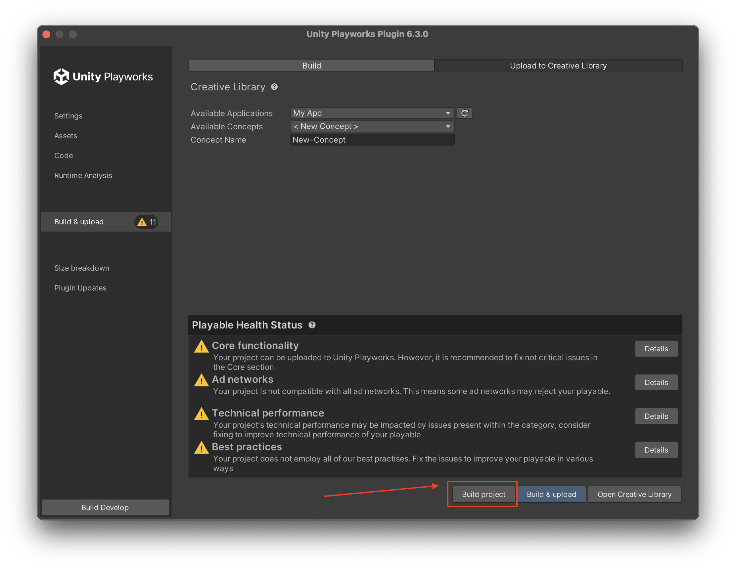Click the Technical performance heading
This screenshot has width=736, height=569.
[268, 413]
